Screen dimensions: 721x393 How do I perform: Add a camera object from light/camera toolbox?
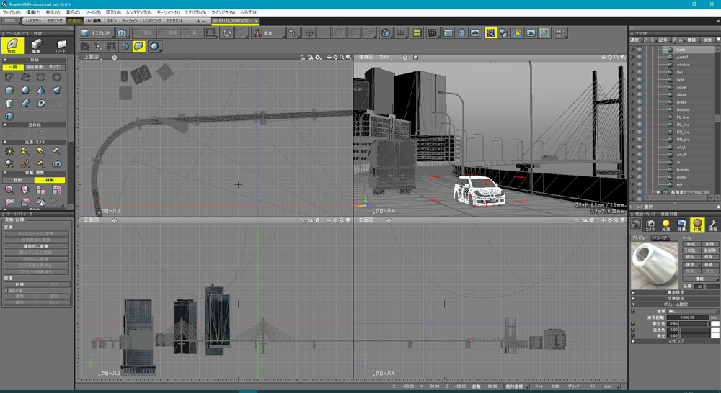pyautogui.click(x=56, y=163)
